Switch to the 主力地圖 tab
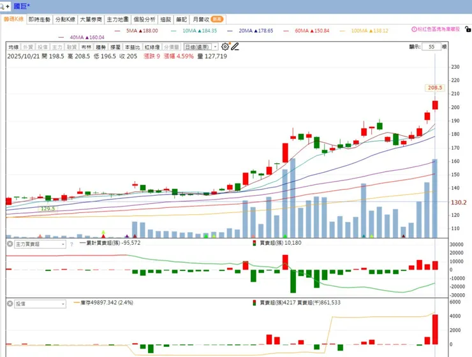Image resolution: width=472 pixels, height=357 pixels. click(x=118, y=20)
